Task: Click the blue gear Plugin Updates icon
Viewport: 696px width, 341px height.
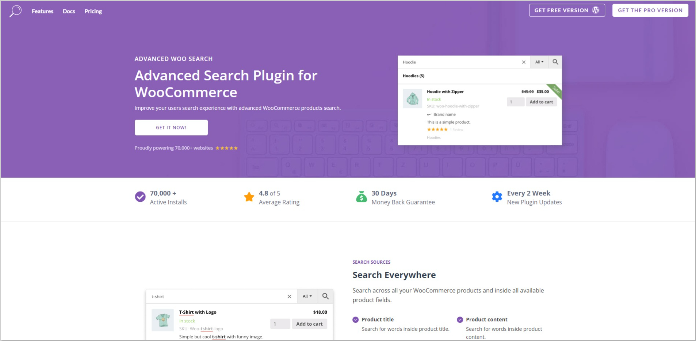Action: [497, 197]
